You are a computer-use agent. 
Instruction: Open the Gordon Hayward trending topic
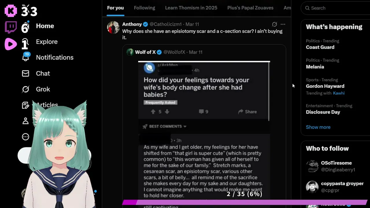pos(325,86)
